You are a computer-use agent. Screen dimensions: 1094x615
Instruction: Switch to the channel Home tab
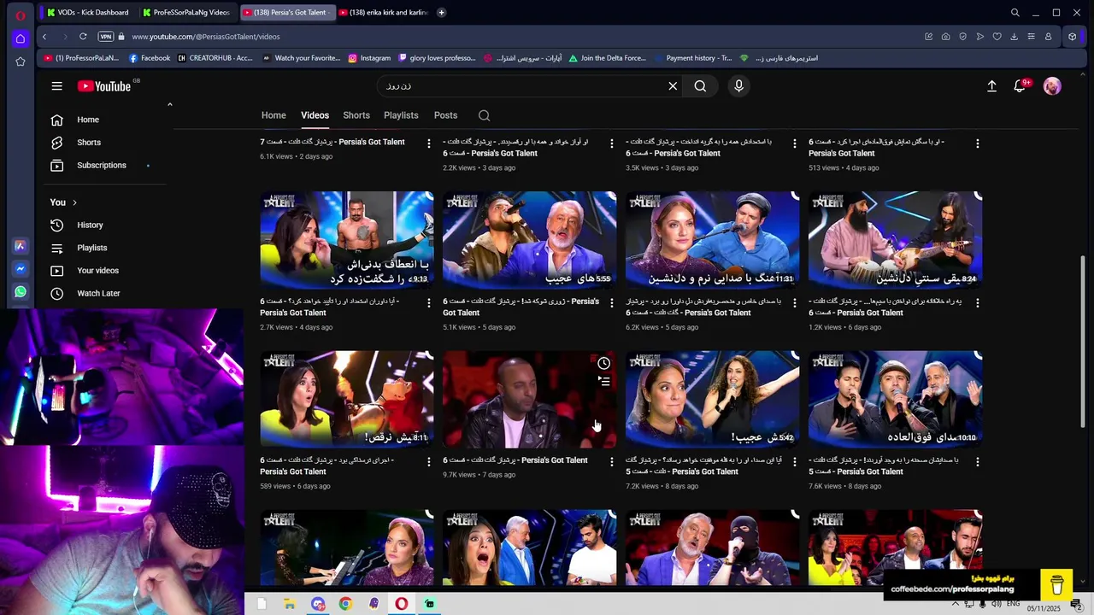pos(273,115)
